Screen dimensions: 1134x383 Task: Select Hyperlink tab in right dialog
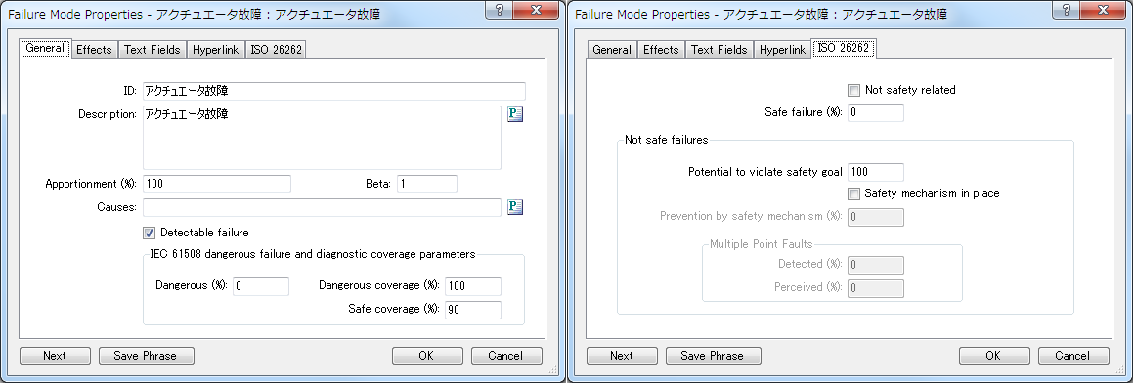[x=782, y=49]
